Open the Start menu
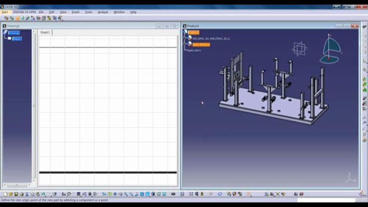 pyautogui.click(x=5, y=12)
